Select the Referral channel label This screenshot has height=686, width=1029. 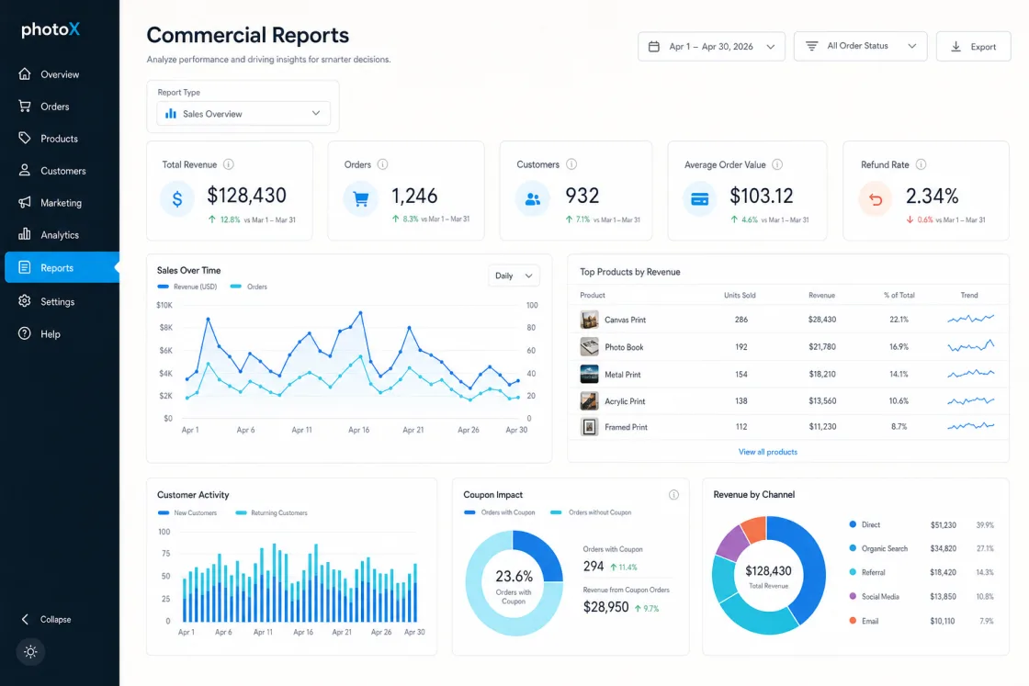(874, 572)
